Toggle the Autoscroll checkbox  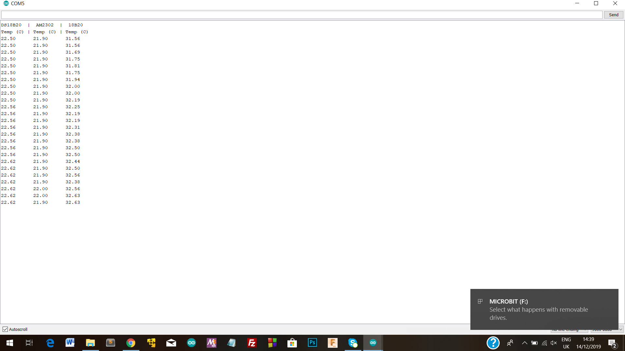click(x=5, y=329)
